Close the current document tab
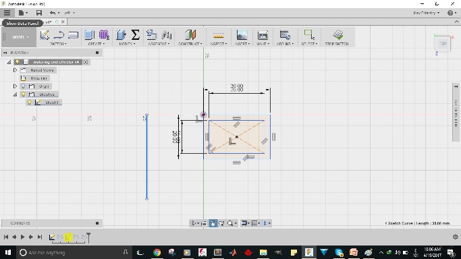Screen dimensions: 461x259 point(63,22)
